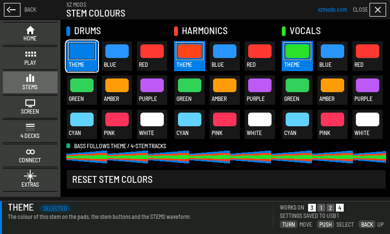Set Harmonics colour to Purple
390x234 pixels.
pos(260,90)
